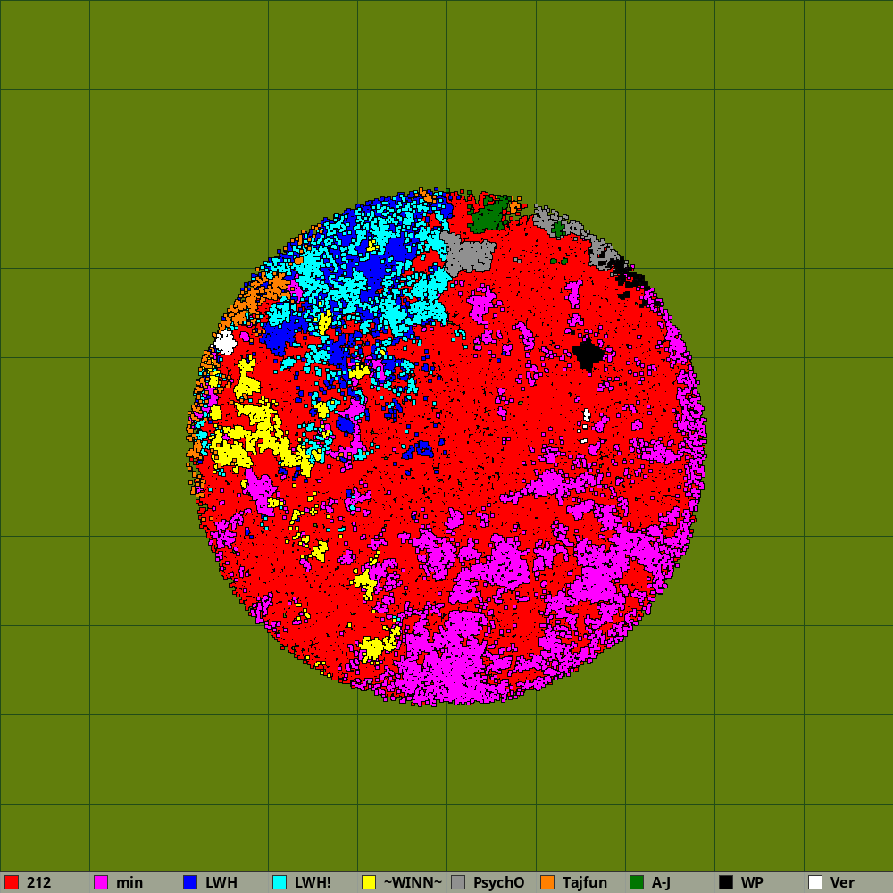Click the white swatch for Ver
893x893 pixels.
coord(815,882)
